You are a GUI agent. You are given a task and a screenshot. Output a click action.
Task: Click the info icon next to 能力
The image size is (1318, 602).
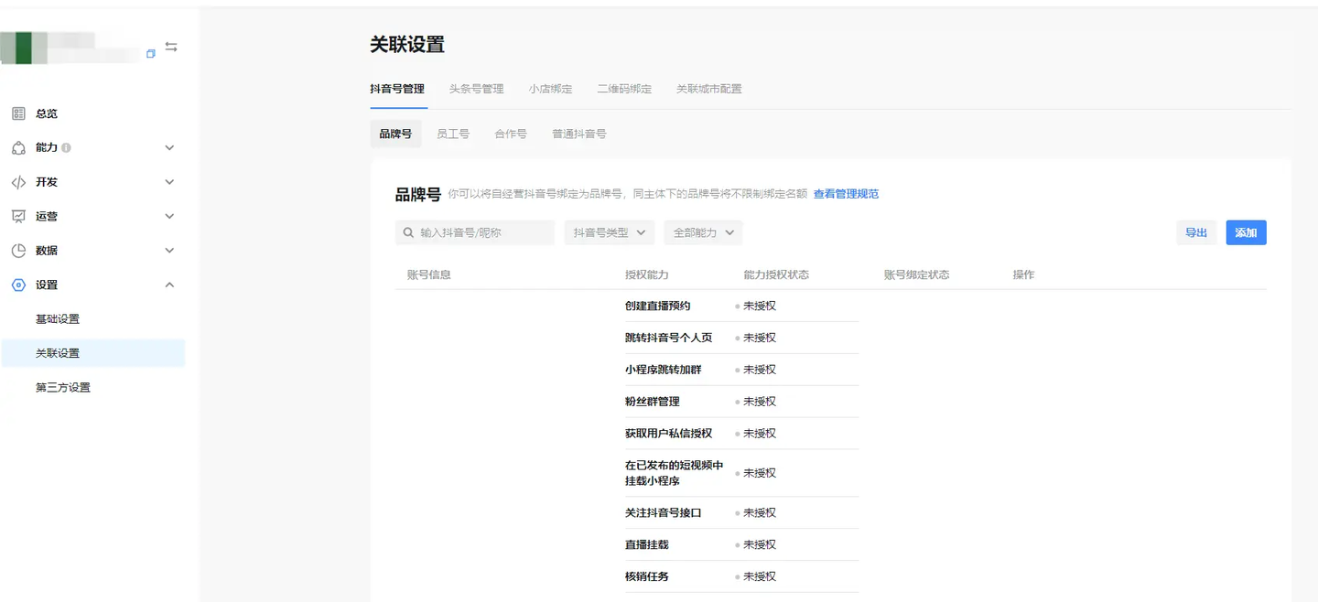tap(67, 148)
